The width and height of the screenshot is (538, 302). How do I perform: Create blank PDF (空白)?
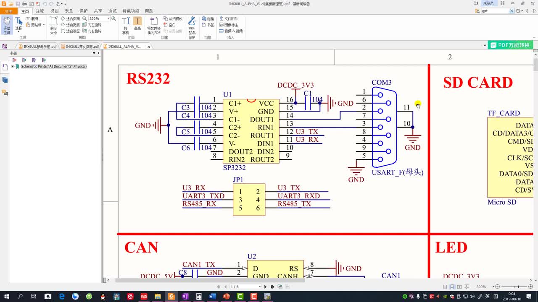coord(169,25)
